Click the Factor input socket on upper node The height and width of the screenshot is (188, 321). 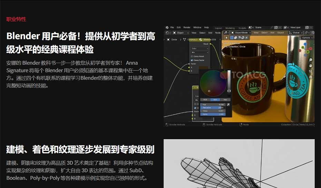click(x=189, y=64)
